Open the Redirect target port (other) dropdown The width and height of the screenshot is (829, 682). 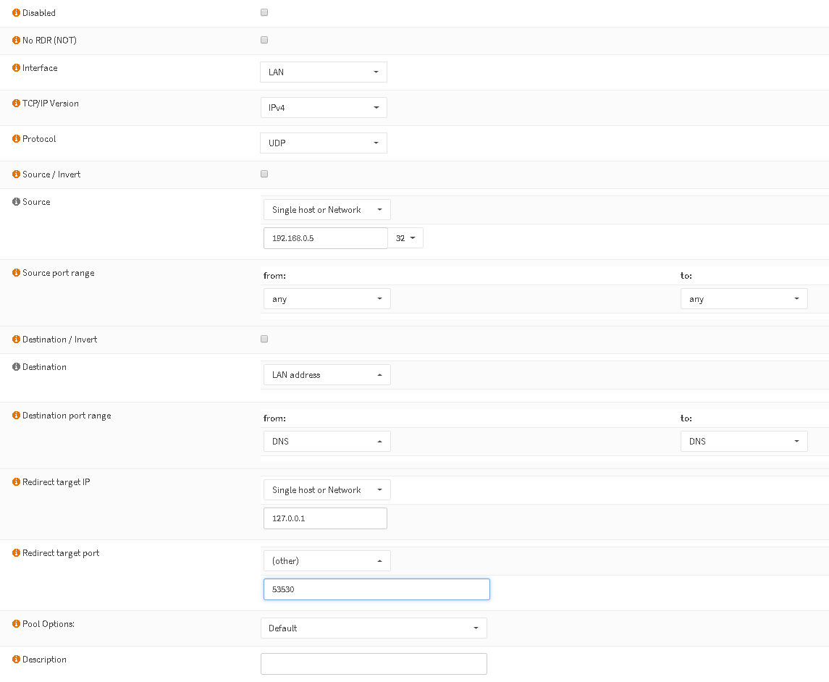327,561
